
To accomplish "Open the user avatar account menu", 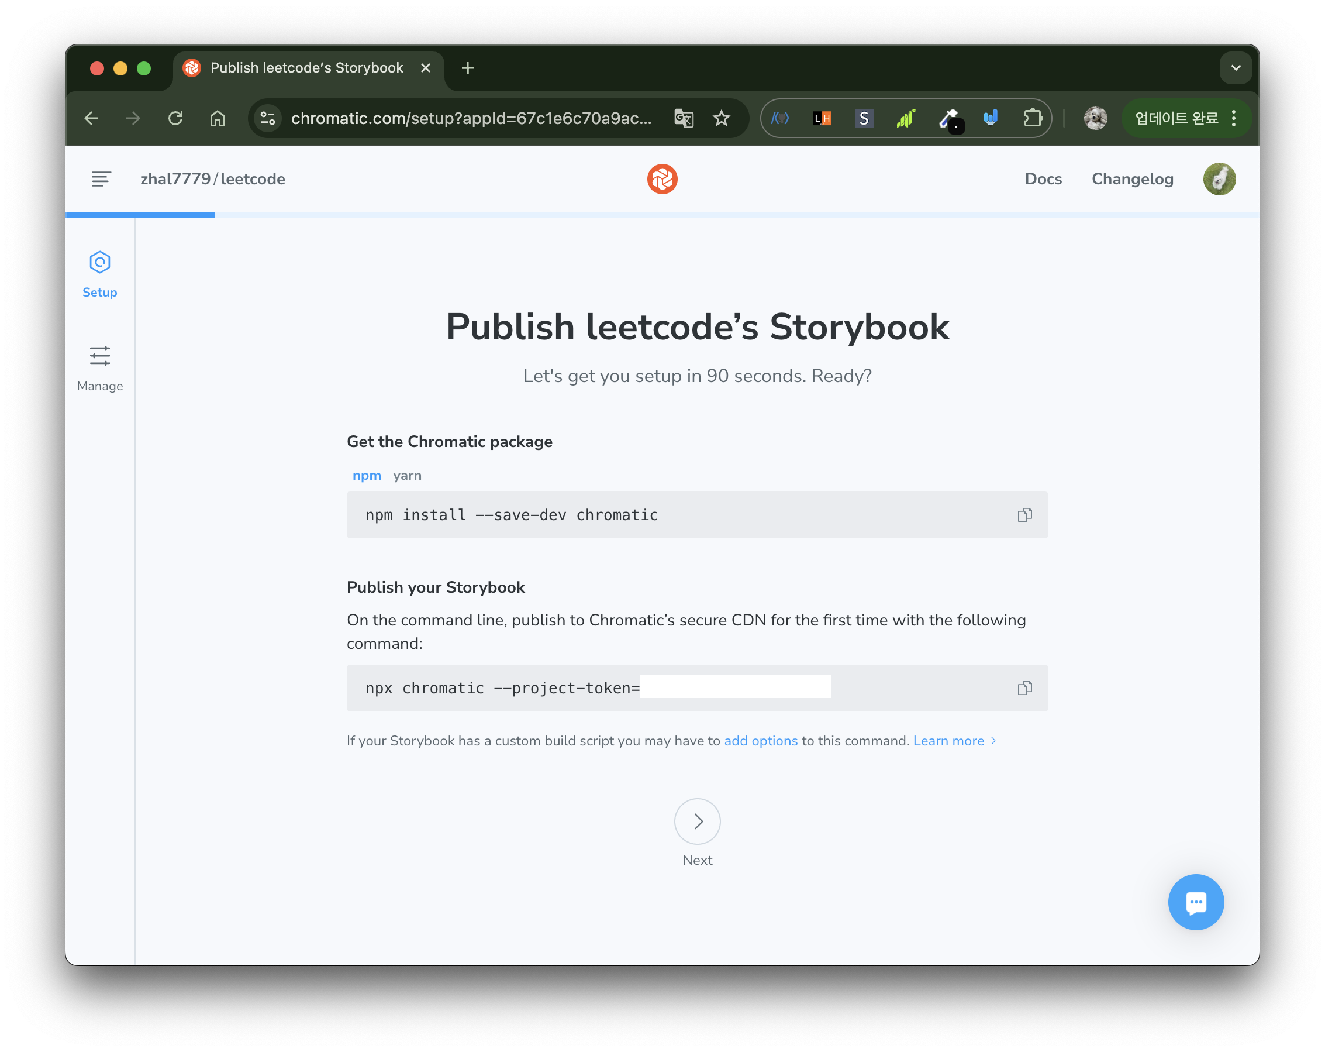I will 1219,179.
